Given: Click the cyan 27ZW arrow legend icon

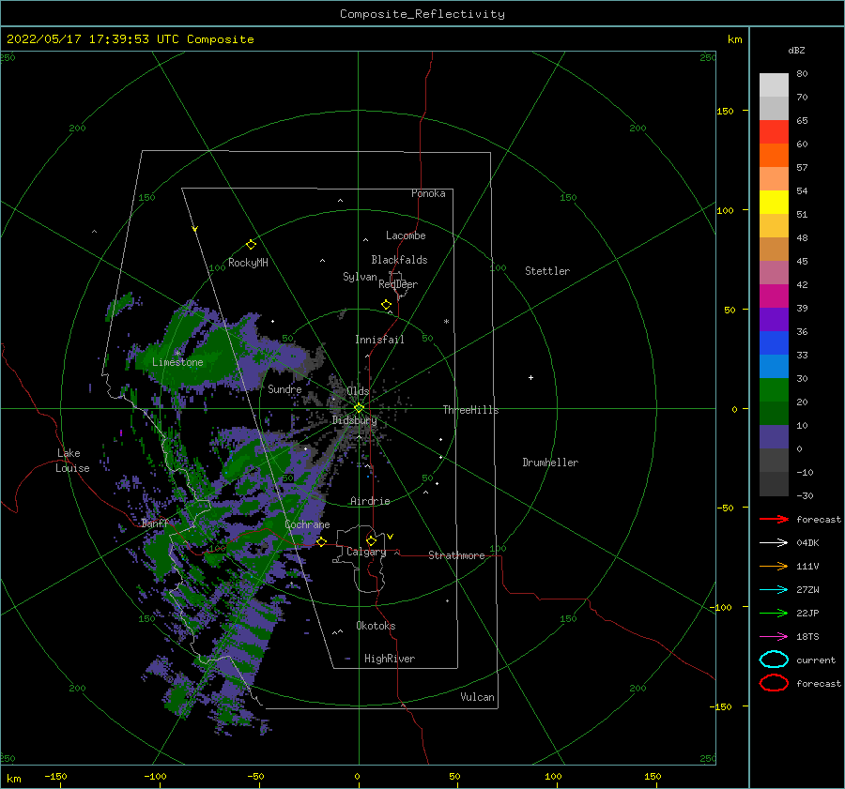Looking at the screenshot, I should (774, 590).
